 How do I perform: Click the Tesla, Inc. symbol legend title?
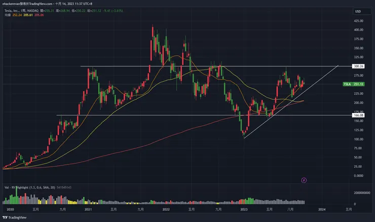[21, 11]
